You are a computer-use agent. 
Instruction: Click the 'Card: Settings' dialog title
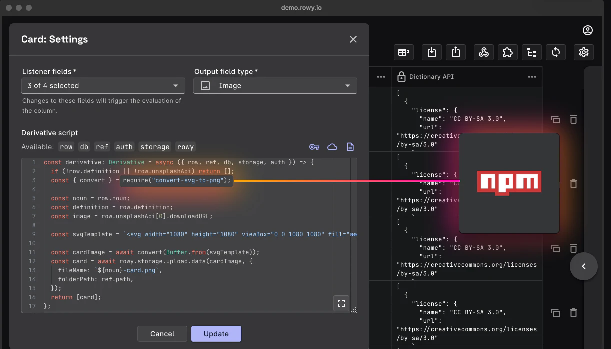(x=54, y=39)
